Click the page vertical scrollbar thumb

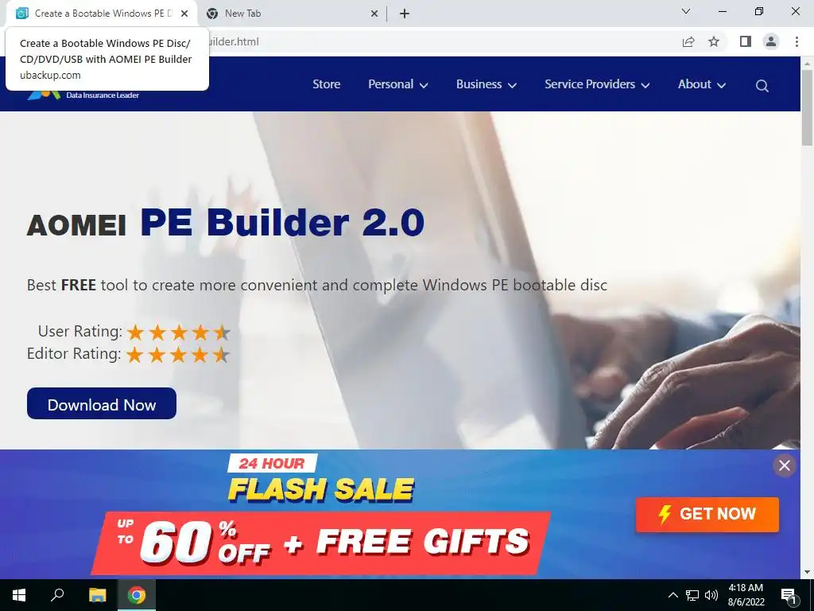click(807, 107)
